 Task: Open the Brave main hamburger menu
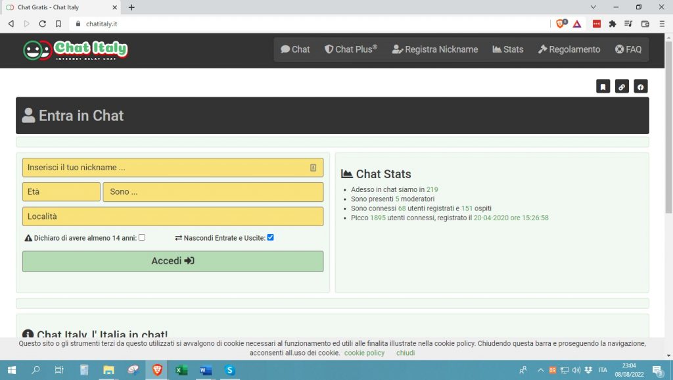(661, 24)
